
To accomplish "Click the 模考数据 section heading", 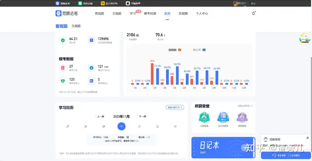I will click(x=66, y=59).
